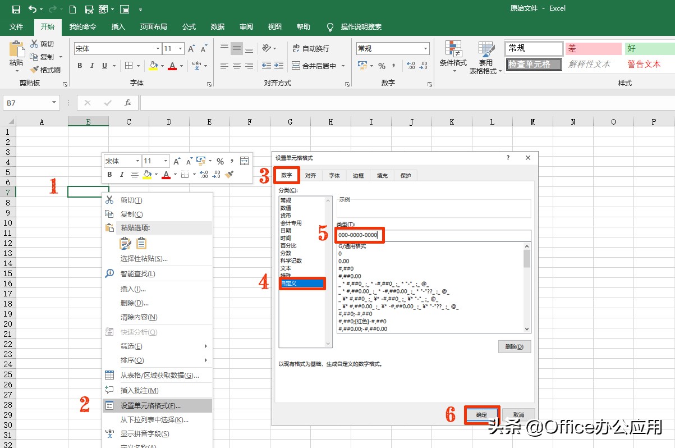
Task: Click mini toolbar Accounting Number Format icon
Action: pyautogui.click(x=201, y=161)
